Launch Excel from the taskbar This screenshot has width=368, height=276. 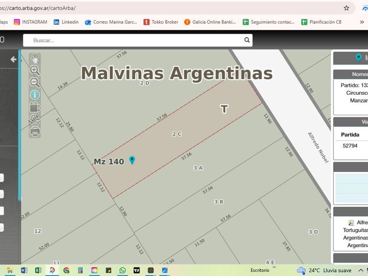(x=38, y=270)
